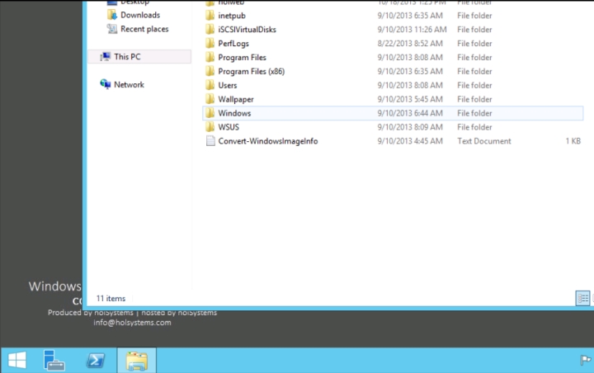This screenshot has width=594, height=373.
Task: Select the Program Files (x86) folder
Action: [251, 72]
